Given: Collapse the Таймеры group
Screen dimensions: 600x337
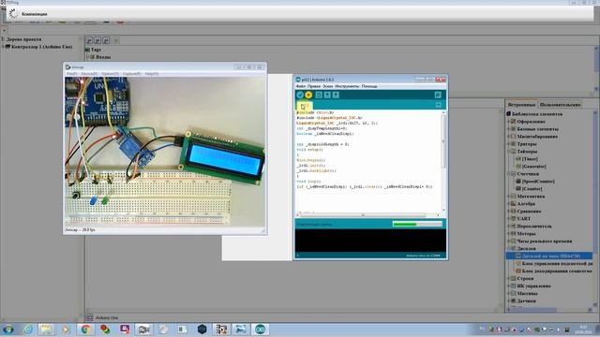Looking at the screenshot, I should pyautogui.click(x=509, y=152).
